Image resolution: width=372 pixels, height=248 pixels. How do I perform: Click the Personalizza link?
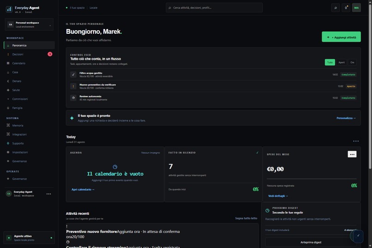pos(346,118)
